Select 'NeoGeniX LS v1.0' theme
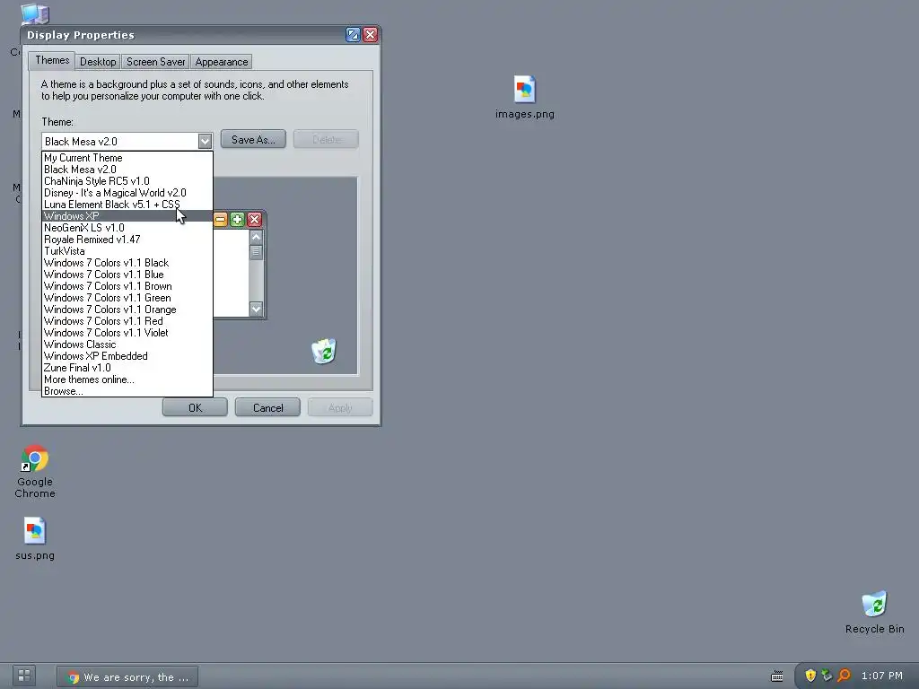 (127, 228)
